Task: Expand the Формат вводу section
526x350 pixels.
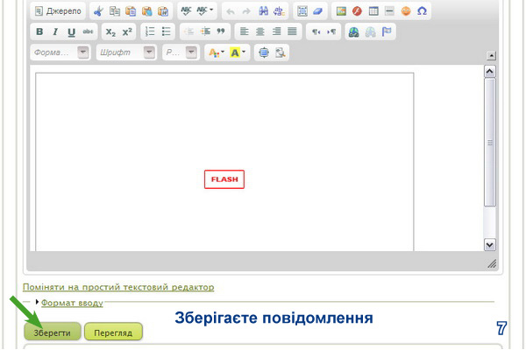Action: tap(71, 303)
